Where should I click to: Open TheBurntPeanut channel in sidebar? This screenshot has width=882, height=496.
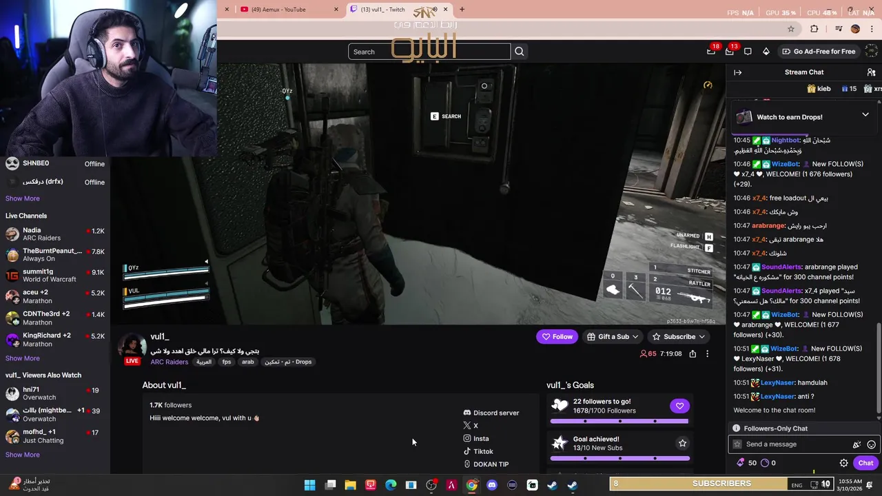pyautogui.click(x=55, y=255)
